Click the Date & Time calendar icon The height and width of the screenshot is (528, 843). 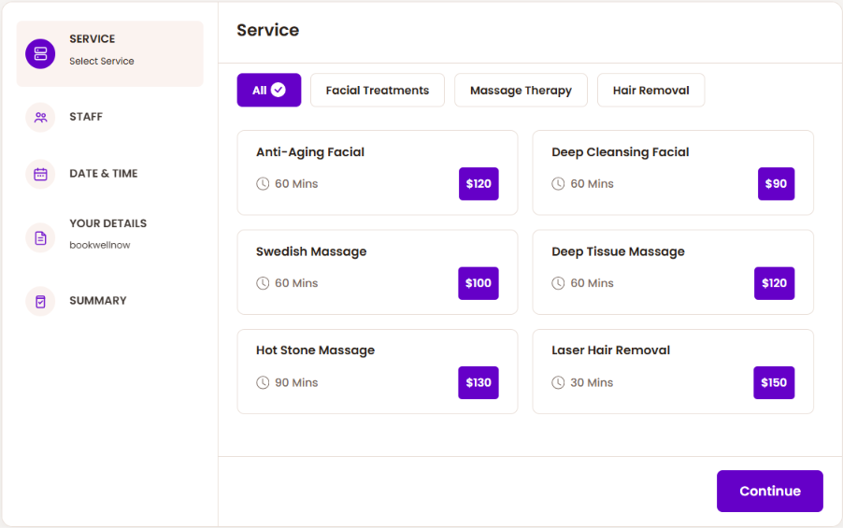[40, 174]
